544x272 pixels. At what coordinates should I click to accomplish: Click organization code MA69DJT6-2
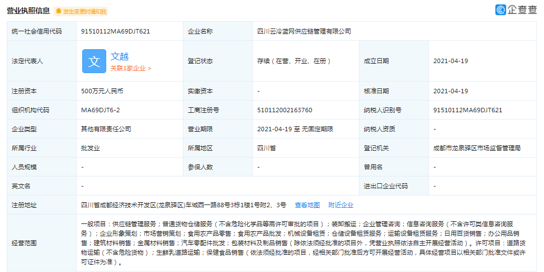(x=101, y=110)
